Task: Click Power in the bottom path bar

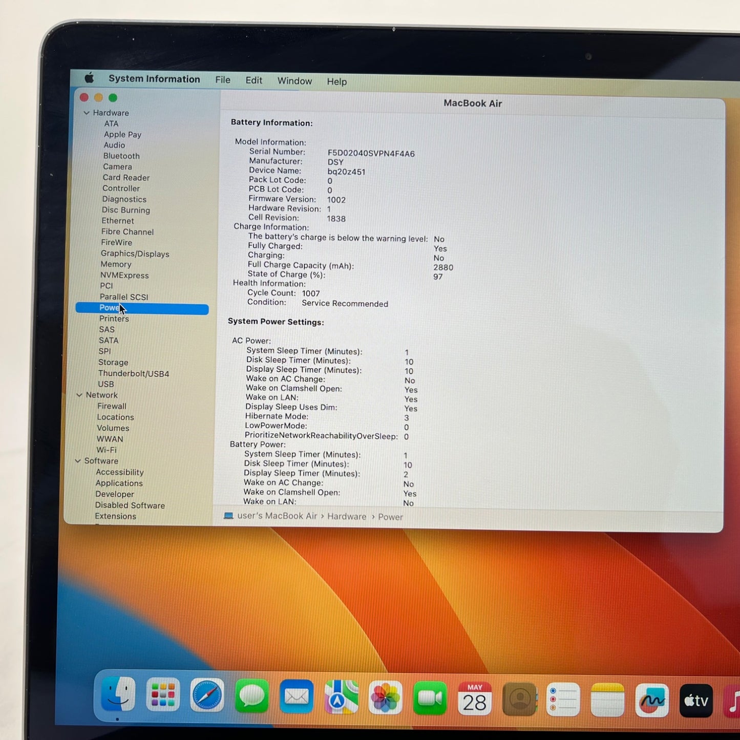Action: point(390,517)
